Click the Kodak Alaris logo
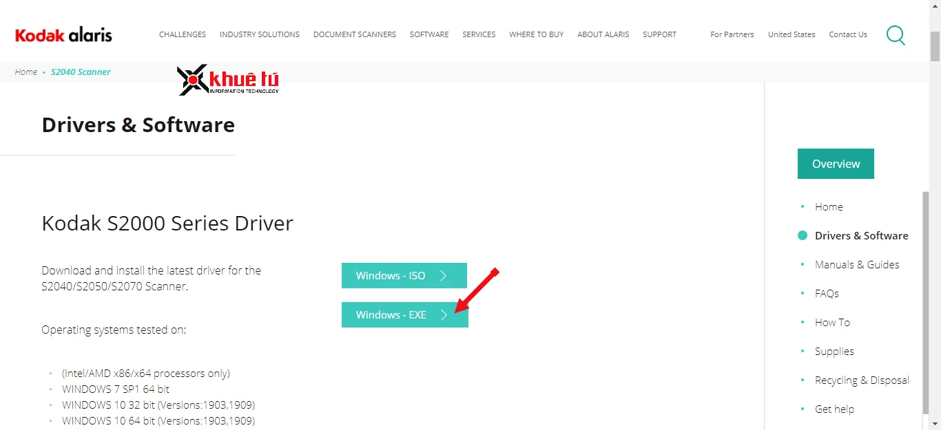 63,34
